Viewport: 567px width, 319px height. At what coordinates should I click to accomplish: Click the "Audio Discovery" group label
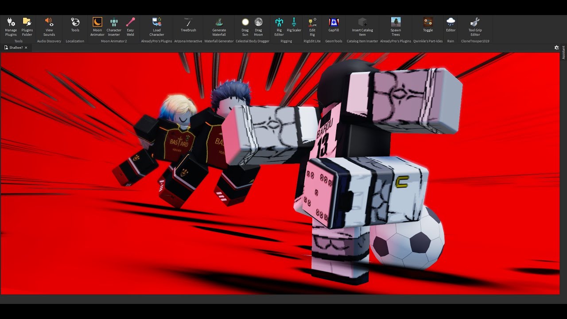click(x=49, y=41)
